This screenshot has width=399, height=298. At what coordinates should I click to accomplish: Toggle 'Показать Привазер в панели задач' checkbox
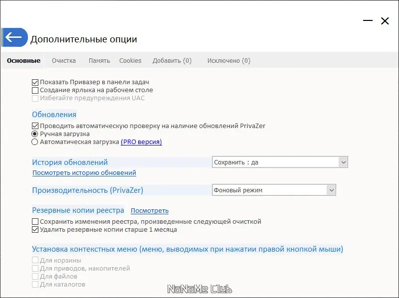(x=35, y=82)
